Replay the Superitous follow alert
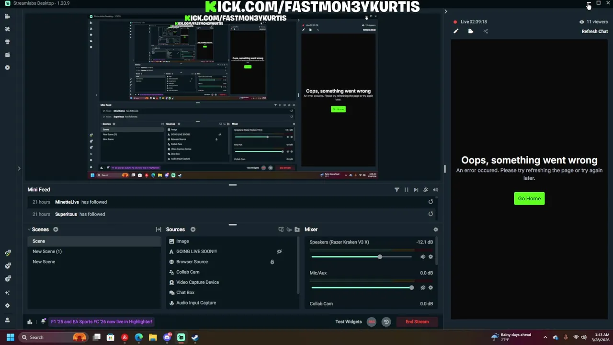613x345 pixels. [x=431, y=214]
